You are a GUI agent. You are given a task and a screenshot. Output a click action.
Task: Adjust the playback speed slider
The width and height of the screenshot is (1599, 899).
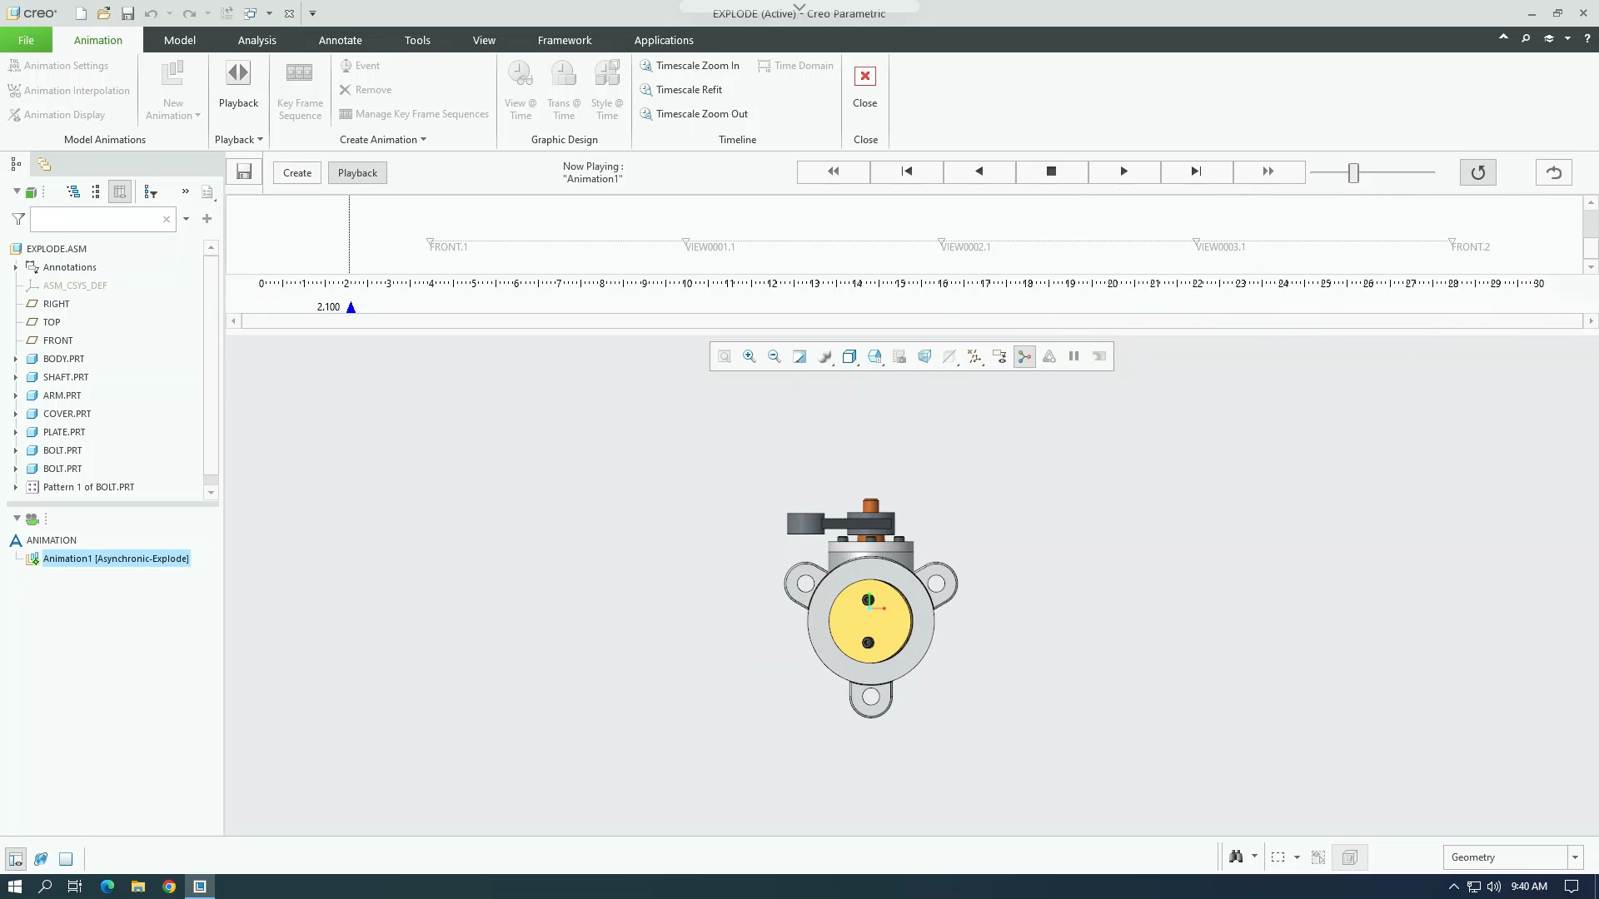pyautogui.click(x=1353, y=172)
